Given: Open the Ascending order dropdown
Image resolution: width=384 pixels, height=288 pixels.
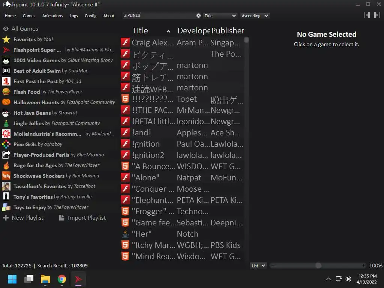Looking at the screenshot, I should coord(255,16).
